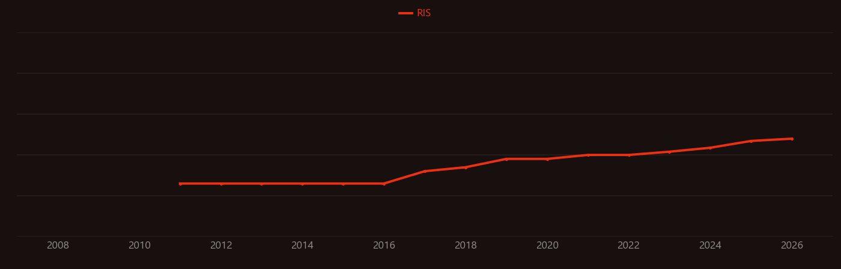Click the RIS data point at 2016
The width and height of the screenshot is (841, 269).
tap(384, 184)
